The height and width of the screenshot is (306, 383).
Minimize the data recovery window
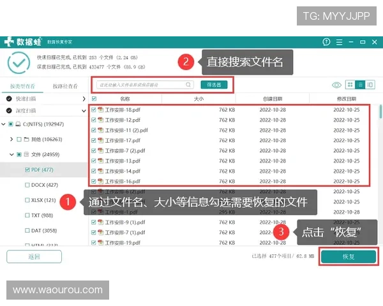[x=351, y=42]
